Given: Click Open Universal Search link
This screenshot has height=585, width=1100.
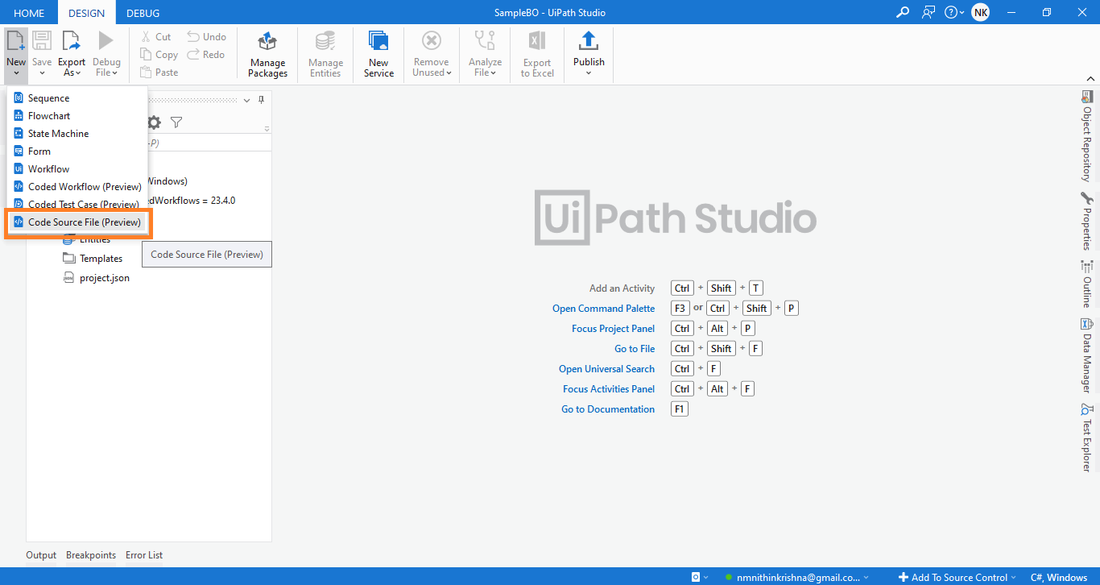Looking at the screenshot, I should (x=606, y=369).
